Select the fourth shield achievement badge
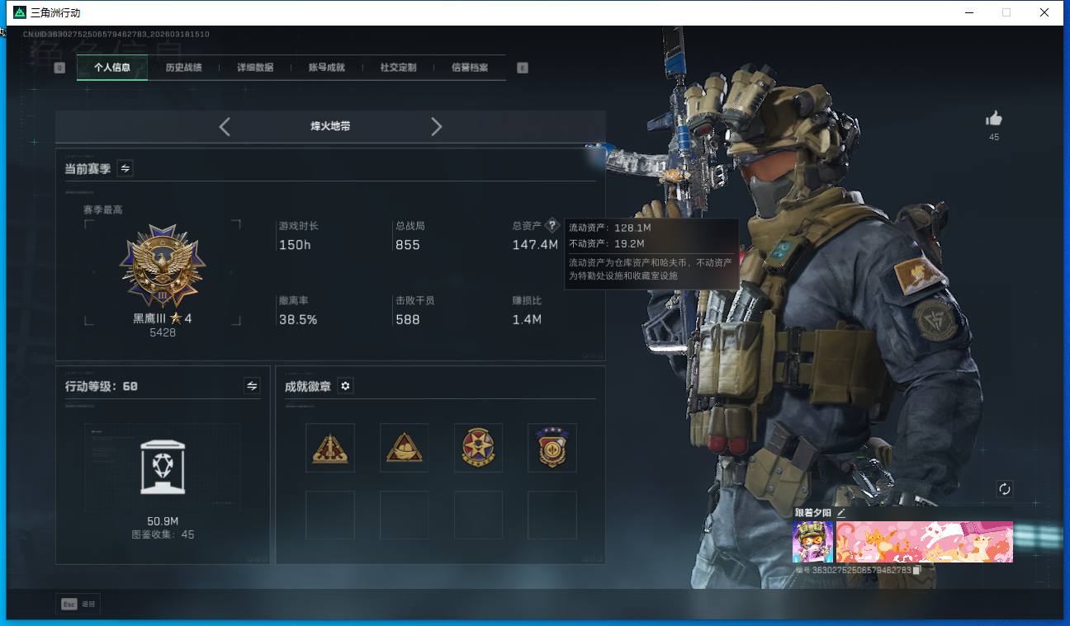 pos(552,448)
